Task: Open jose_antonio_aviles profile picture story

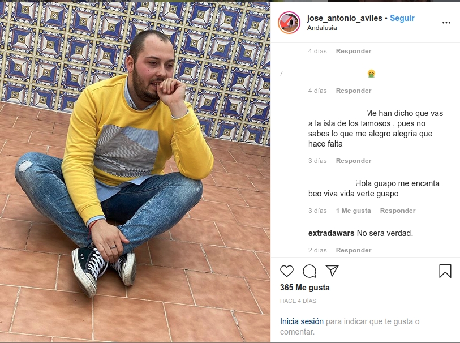Action: pos(289,23)
